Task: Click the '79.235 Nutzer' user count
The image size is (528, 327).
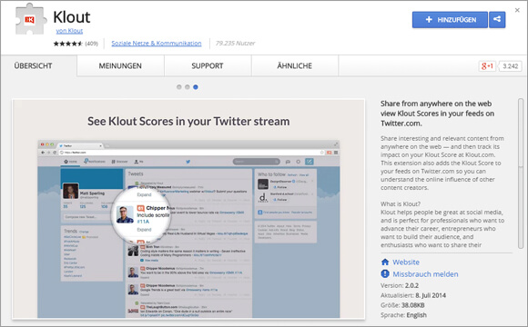Action: [235, 43]
